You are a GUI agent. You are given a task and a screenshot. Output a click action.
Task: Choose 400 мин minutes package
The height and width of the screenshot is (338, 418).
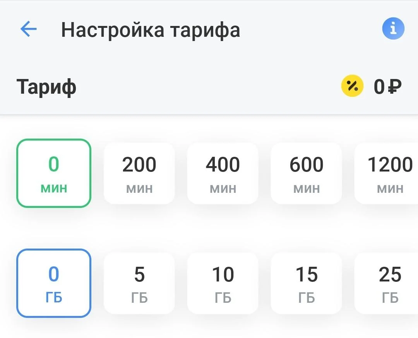point(223,173)
